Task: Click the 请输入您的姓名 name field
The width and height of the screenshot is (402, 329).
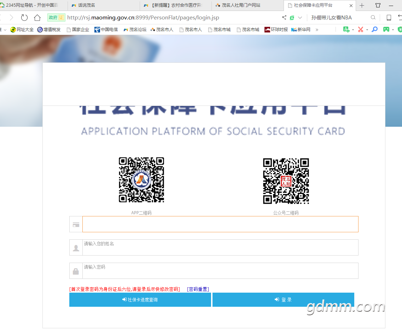Action: click(220, 247)
